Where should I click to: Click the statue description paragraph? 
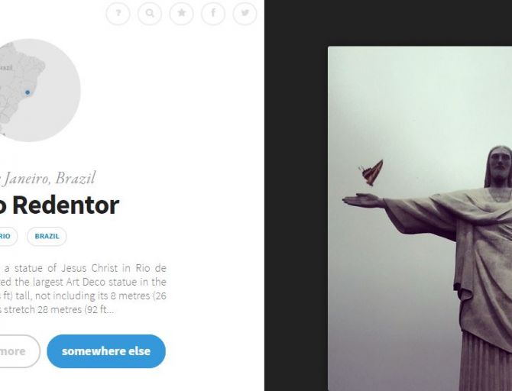tap(83, 289)
